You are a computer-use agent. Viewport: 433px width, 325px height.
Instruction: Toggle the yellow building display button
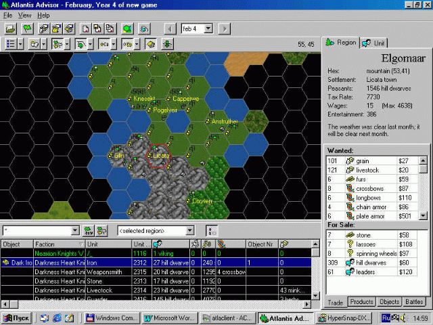pos(151,44)
